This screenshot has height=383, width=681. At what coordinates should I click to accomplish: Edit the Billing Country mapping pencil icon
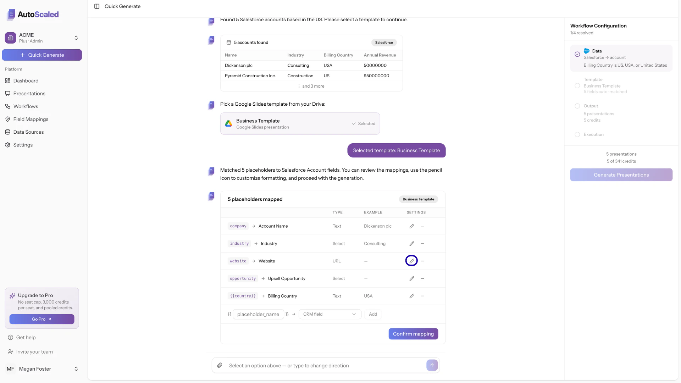411,296
